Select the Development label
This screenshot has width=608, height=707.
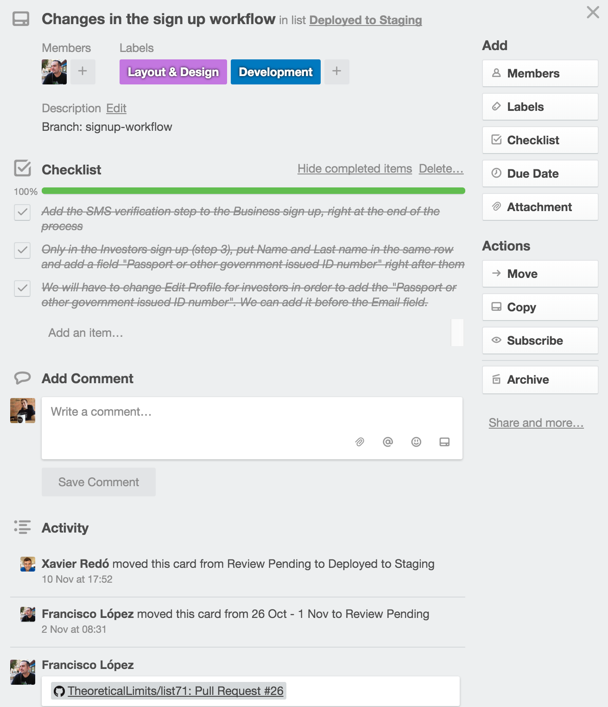(275, 72)
